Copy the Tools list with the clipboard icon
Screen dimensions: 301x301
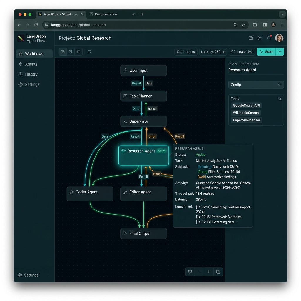[x=279, y=98]
